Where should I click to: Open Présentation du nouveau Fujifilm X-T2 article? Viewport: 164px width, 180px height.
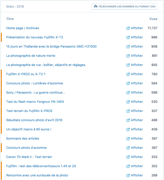(35, 37)
